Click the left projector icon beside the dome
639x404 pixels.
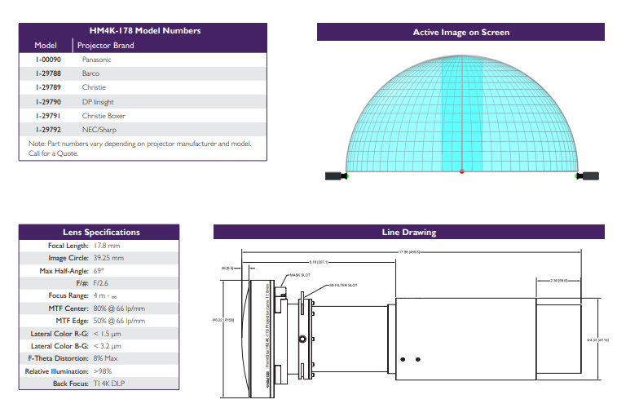(x=336, y=176)
